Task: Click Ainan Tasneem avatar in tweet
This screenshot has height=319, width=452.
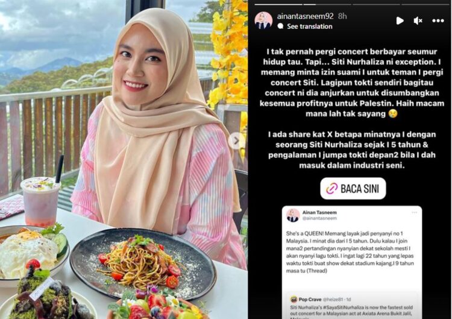Action: (x=292, y=215)
